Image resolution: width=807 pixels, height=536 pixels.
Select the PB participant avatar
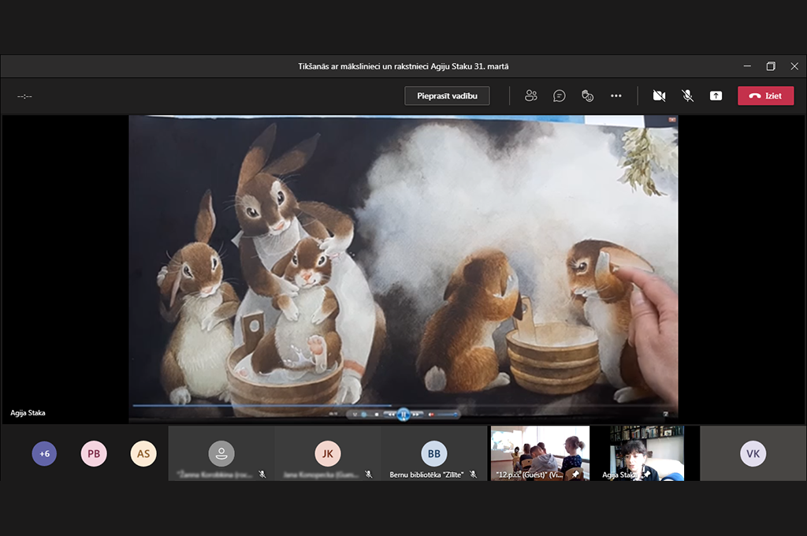[x=94, y=453]
